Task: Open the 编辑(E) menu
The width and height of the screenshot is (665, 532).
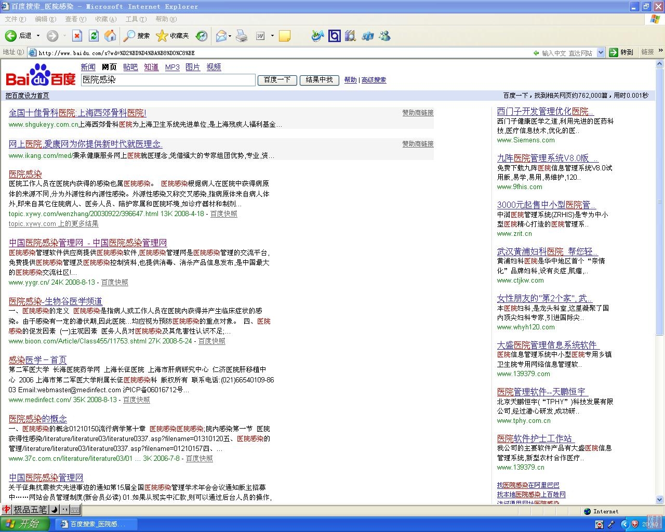Action: click(45, 19)
